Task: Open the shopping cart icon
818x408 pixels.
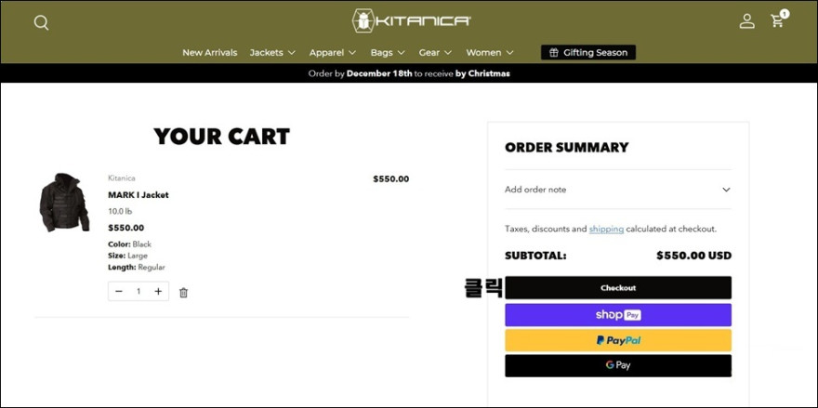Action: (778, 20)
